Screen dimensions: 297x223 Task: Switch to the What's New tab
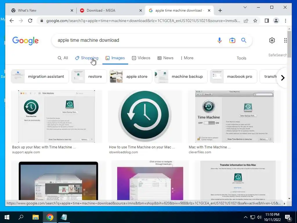(x=41, y=10)
